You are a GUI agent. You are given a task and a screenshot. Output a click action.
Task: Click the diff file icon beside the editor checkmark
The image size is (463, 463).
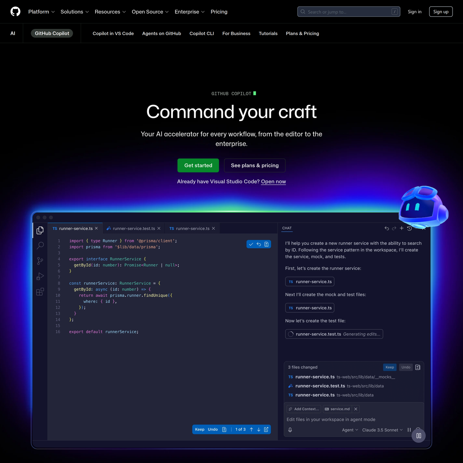coord(267,244)
